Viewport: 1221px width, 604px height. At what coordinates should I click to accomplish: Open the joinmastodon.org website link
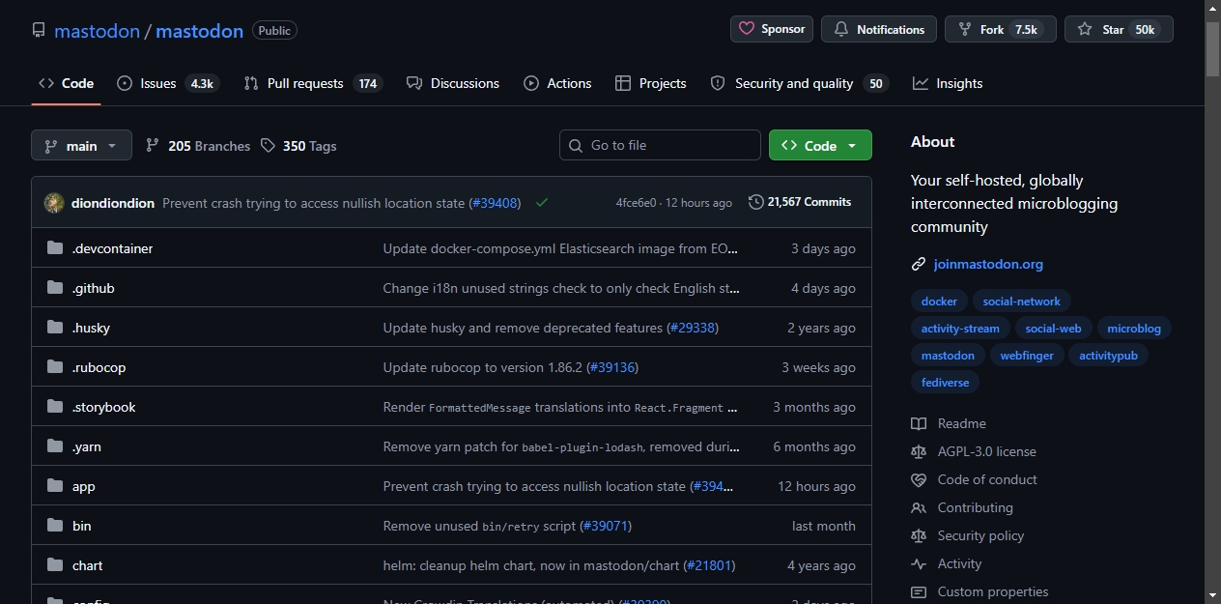(988, 264)
